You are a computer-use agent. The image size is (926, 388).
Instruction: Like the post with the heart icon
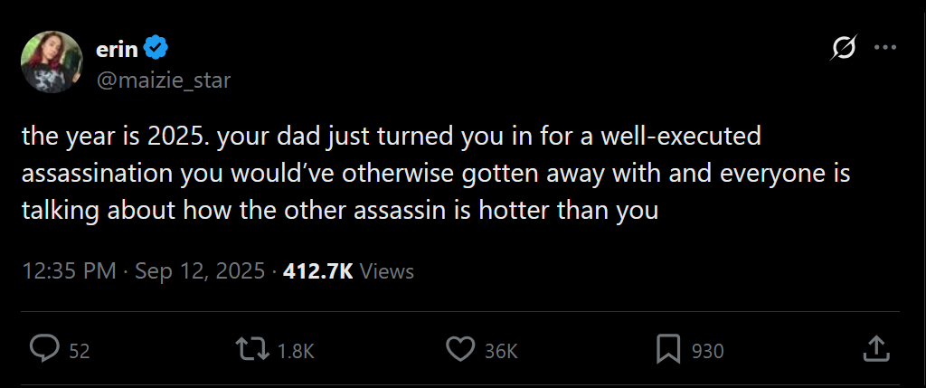pos(461,350)
